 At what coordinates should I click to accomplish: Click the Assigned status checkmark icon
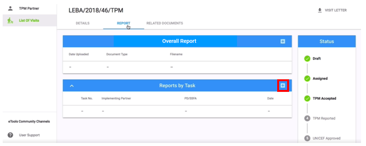pyautogui.click(x=307, y=79)
